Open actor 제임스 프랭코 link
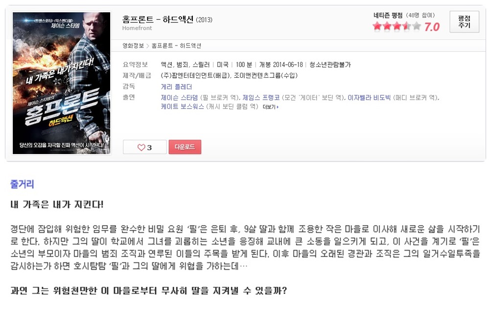The width and height of the screenshot is (491, 320). (x=261, y=97)
